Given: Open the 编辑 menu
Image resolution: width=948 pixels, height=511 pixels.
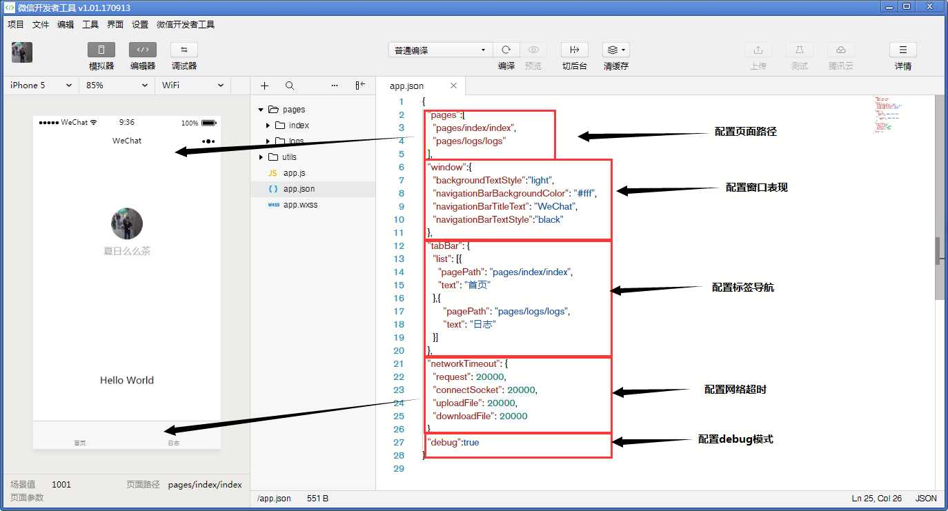Looking at the screenshot, I should pos(65,24).
